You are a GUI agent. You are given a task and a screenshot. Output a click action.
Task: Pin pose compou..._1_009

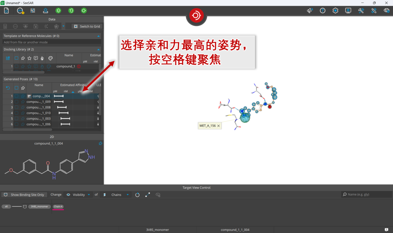pos(23,102)
